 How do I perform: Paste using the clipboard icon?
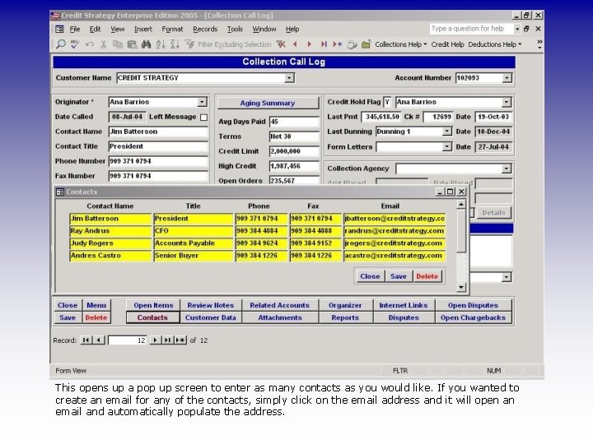[x=132, y=44]
